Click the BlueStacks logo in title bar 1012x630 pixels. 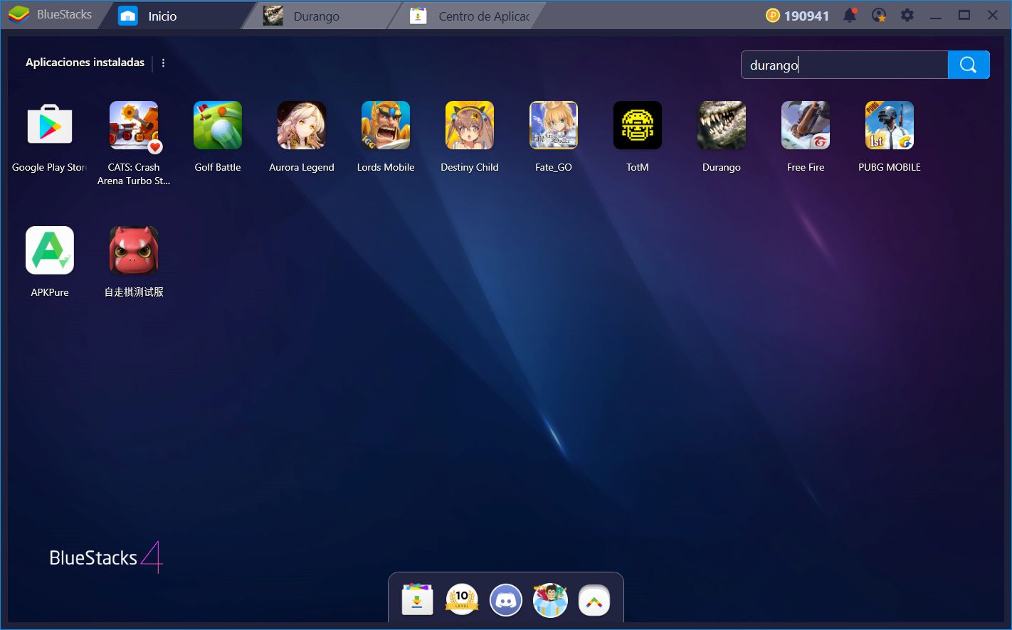click(19, 14)
